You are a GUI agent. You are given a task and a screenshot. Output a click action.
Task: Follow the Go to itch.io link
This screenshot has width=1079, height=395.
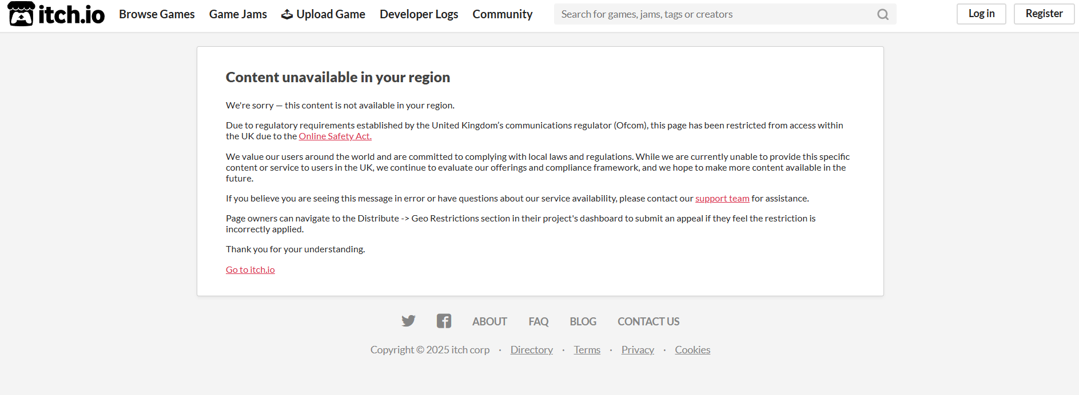pos(250,270)
